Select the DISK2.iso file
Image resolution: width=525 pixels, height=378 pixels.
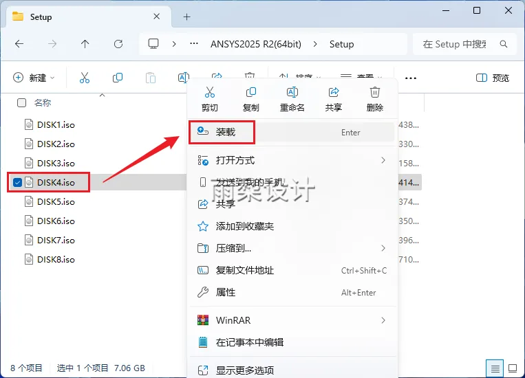tap(56, 144)
